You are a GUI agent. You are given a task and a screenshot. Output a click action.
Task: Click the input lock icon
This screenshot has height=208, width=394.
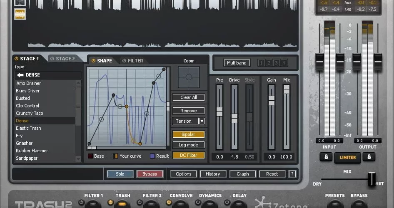pos(326,157)
